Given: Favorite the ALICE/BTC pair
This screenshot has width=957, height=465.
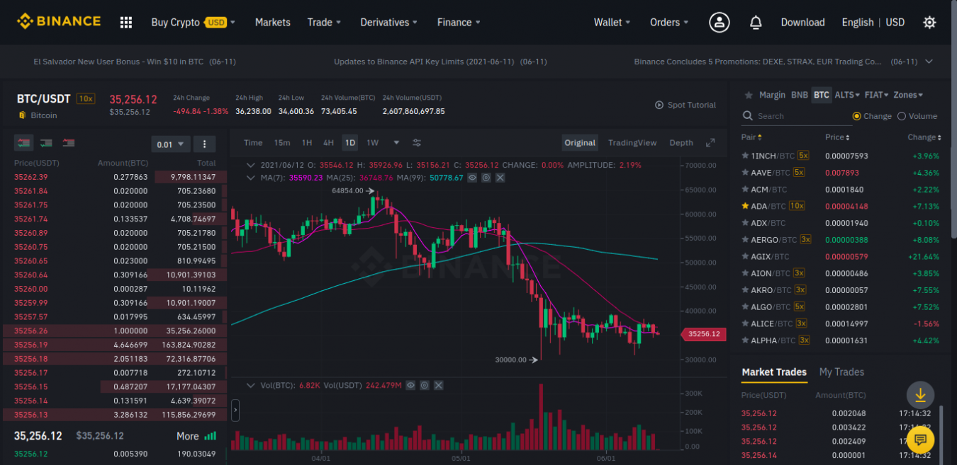Looking at the screenshot, I should [x=745, y=323].
